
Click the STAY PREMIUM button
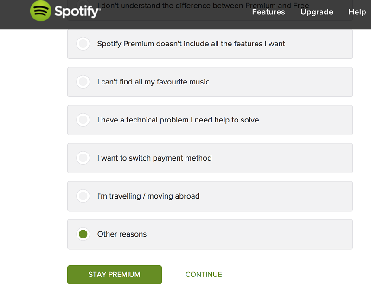point(115,275)
